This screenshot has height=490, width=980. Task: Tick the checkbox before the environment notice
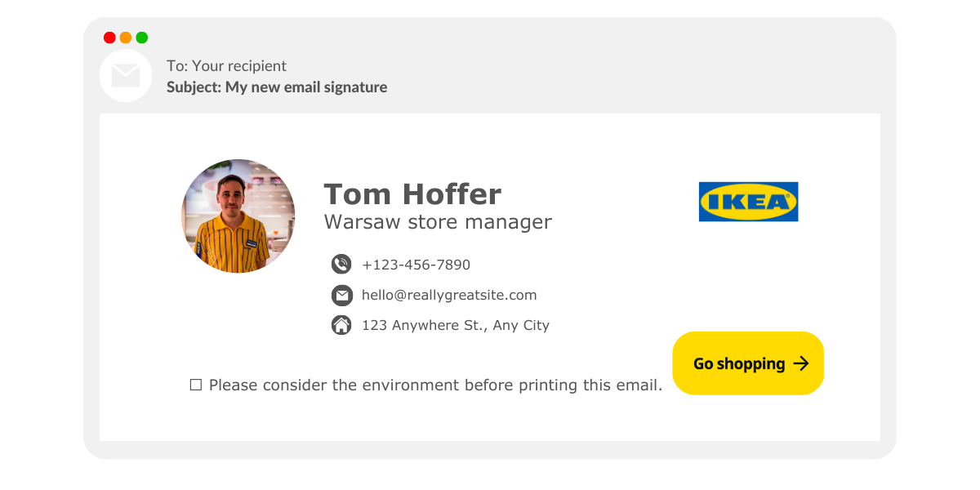[196, 385]
